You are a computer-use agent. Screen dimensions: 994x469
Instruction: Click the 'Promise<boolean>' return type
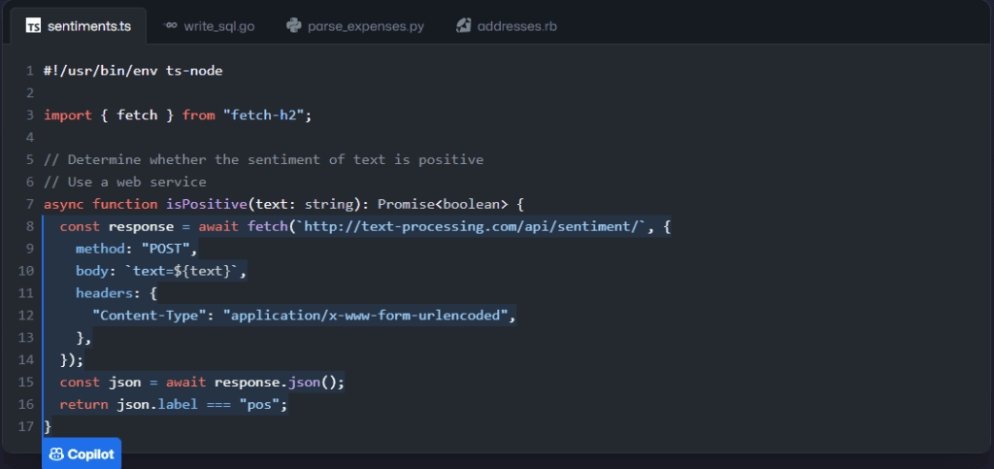pyautogui.click(x=443, y=204)
